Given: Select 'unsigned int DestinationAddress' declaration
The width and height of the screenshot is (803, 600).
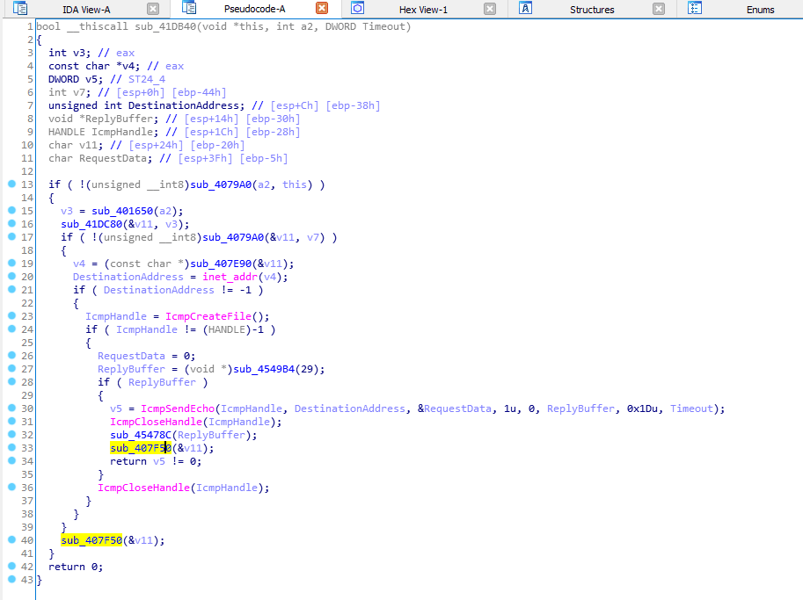Looking at the screenshot, I should tap(147, 105).
